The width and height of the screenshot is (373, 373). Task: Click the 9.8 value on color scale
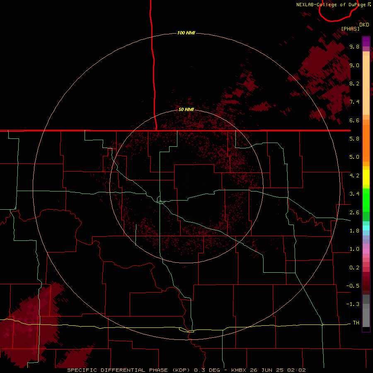(x=354, y=47)
